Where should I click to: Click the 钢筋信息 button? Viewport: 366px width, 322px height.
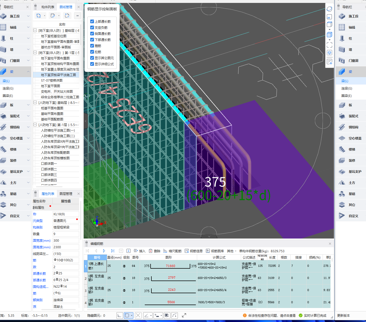(x=194, y=251)
